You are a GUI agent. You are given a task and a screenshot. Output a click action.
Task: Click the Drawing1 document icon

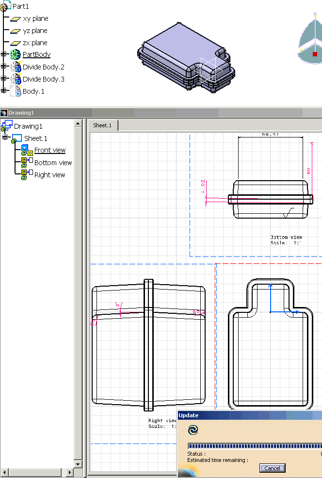pos(7,126)
